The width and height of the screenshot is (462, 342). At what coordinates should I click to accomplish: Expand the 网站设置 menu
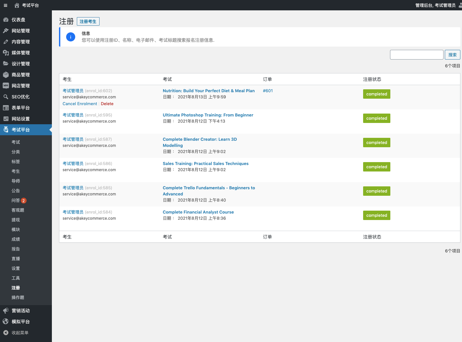(x=21, y=119)
